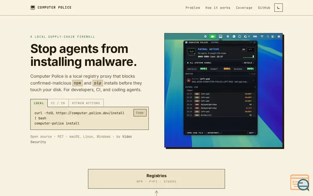Click the phone bubble icon in menu bar
Screen dimensions: 313x196
[x=234, y=36]
